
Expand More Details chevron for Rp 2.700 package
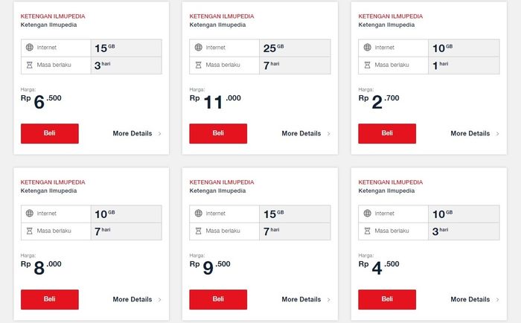point(498,134)
